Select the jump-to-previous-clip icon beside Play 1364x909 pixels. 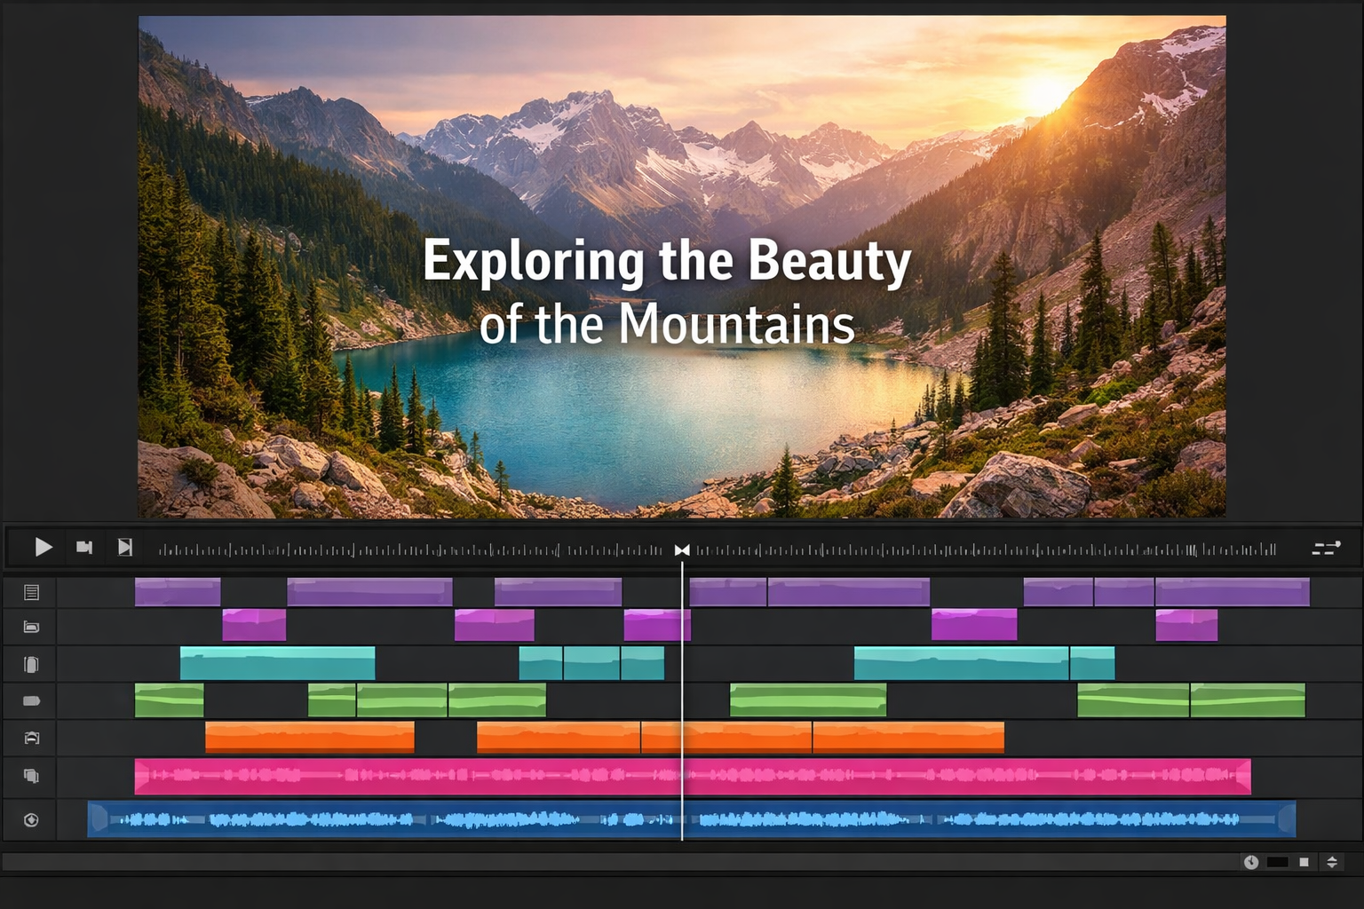[x=84, y=548]
